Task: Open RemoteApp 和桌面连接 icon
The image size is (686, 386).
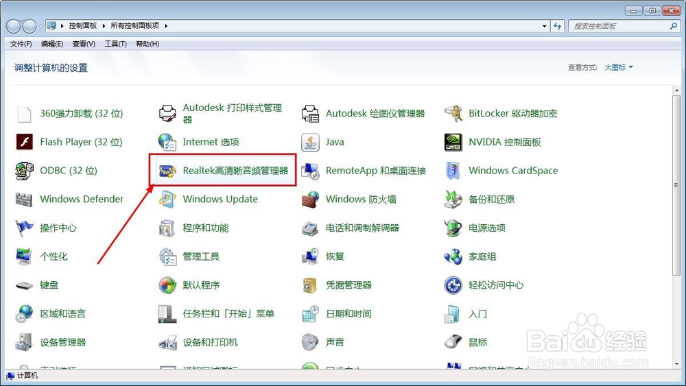Action: [x=310, y=171]
